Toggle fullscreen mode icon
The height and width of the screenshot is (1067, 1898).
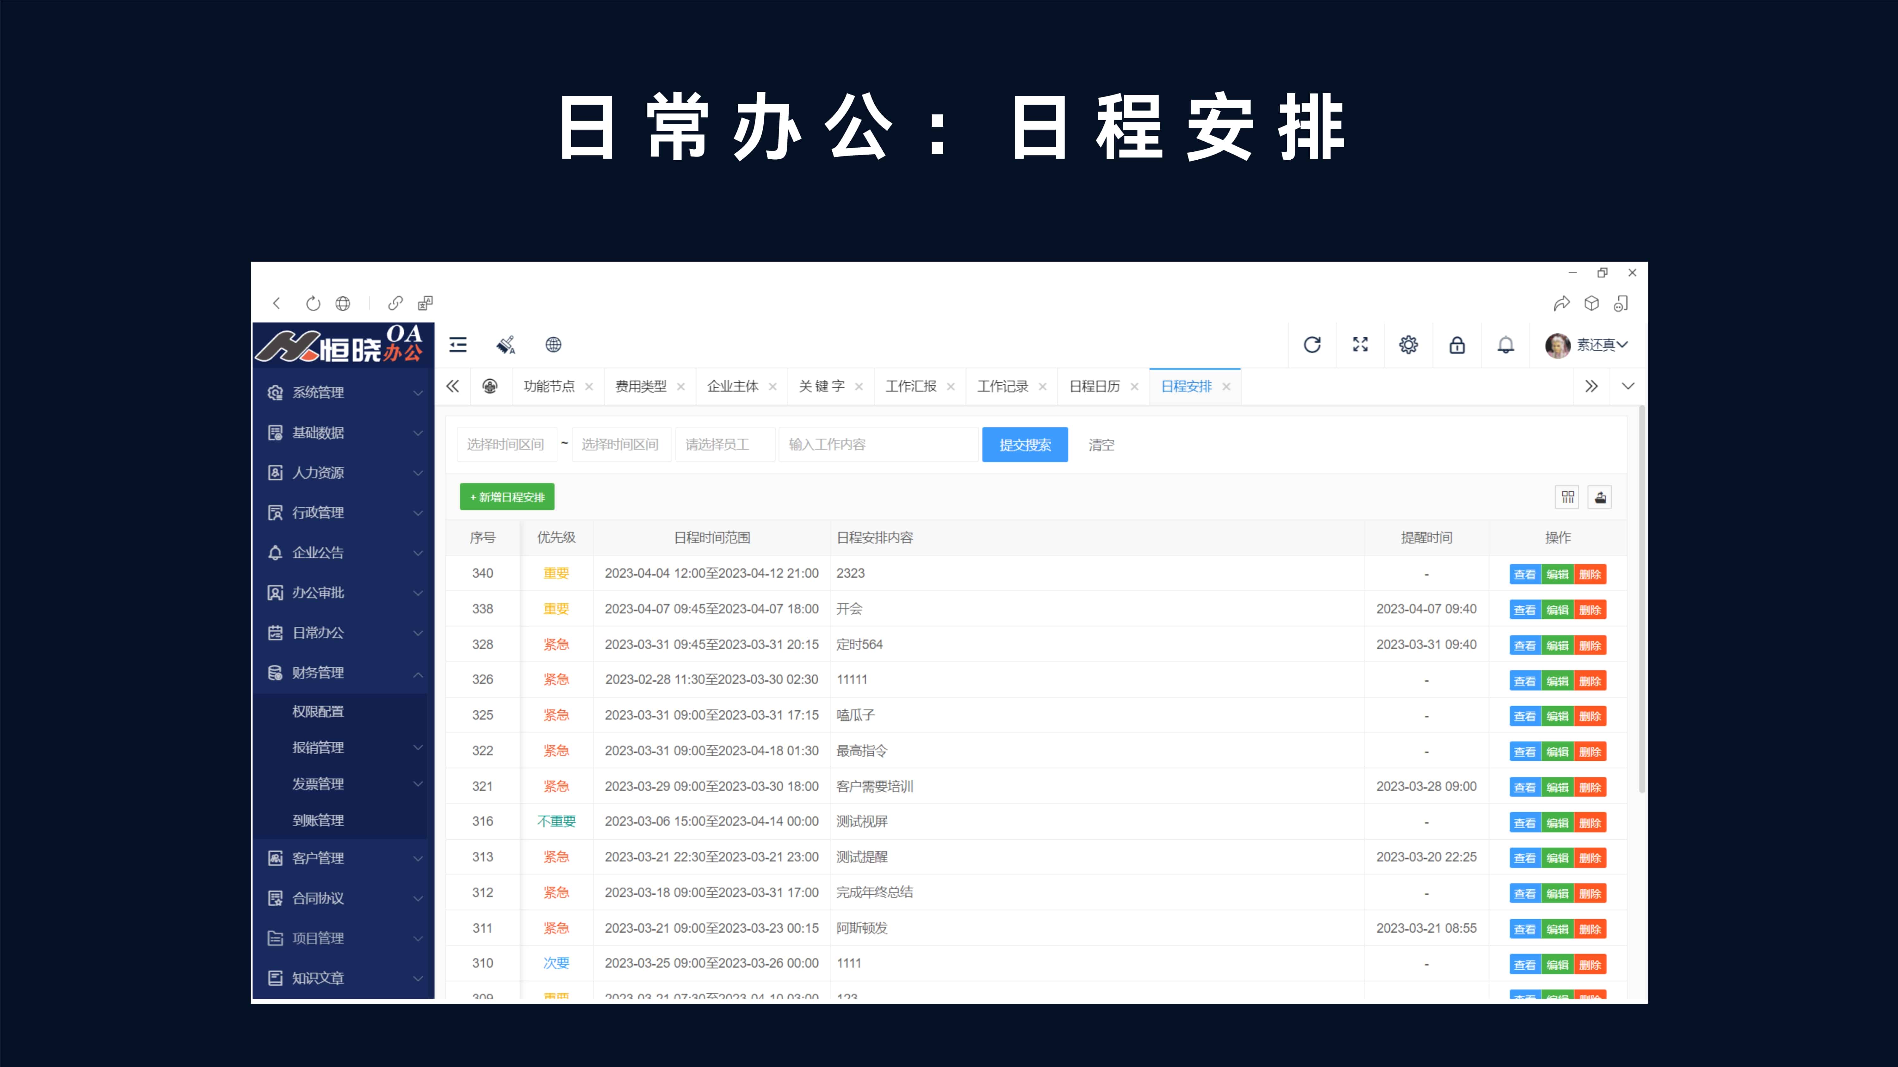pos(1360,345)
